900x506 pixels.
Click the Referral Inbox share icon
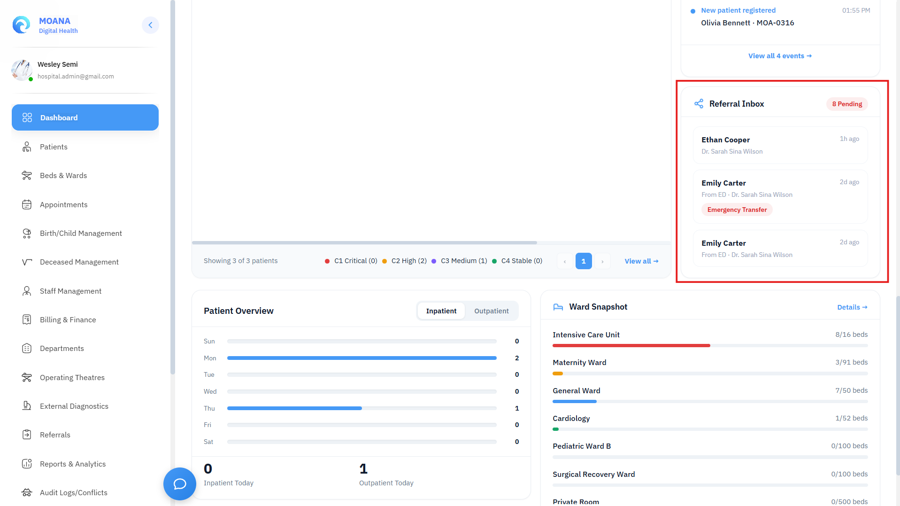(x=699, y=104)
